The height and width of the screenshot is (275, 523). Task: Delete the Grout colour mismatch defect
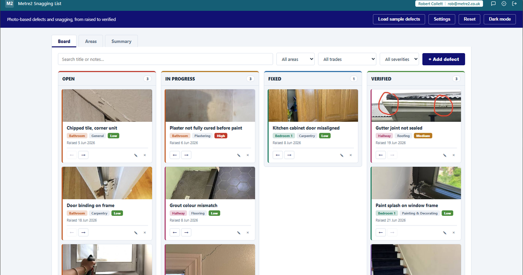[x=248, y=232]
